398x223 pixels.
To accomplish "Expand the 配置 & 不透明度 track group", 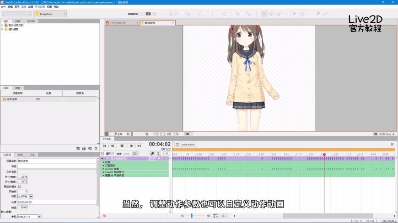I will (x=103, y=176).
